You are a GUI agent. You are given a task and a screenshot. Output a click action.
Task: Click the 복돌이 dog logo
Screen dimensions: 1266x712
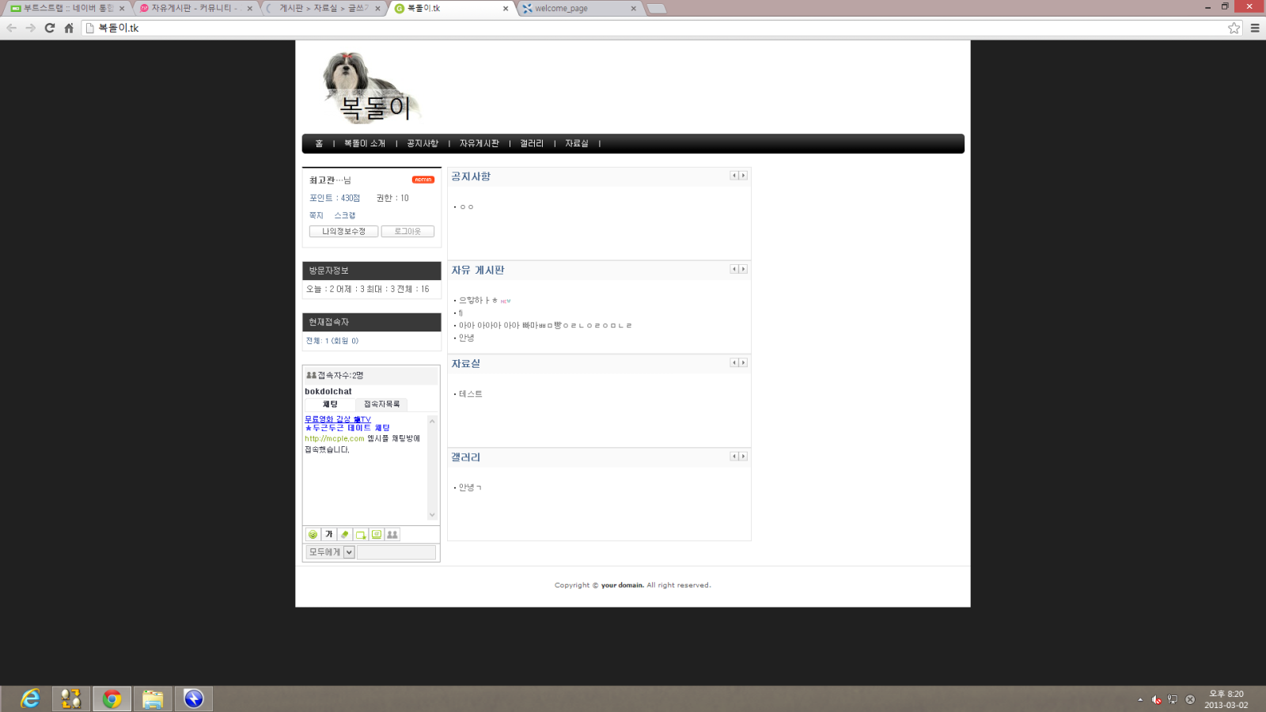370,88
